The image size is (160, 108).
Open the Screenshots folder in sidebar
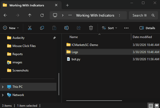[x=20, y=70]
